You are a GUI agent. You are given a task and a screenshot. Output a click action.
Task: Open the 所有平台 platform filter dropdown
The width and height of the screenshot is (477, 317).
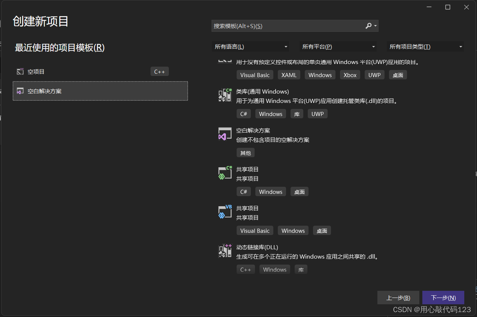click(x=338, y=47)
